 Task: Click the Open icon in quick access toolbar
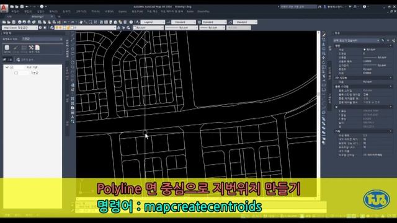(17, 7)
